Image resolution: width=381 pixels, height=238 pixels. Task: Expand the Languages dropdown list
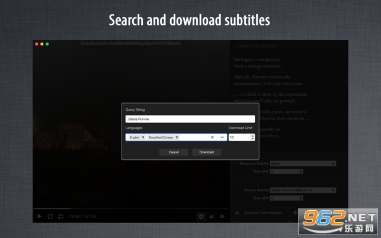222,137
